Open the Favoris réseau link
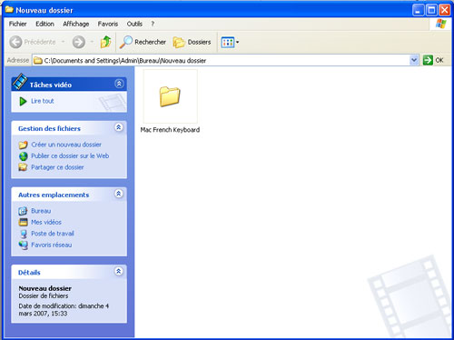This screenshot has width=454, height=340. coord(52,245)
